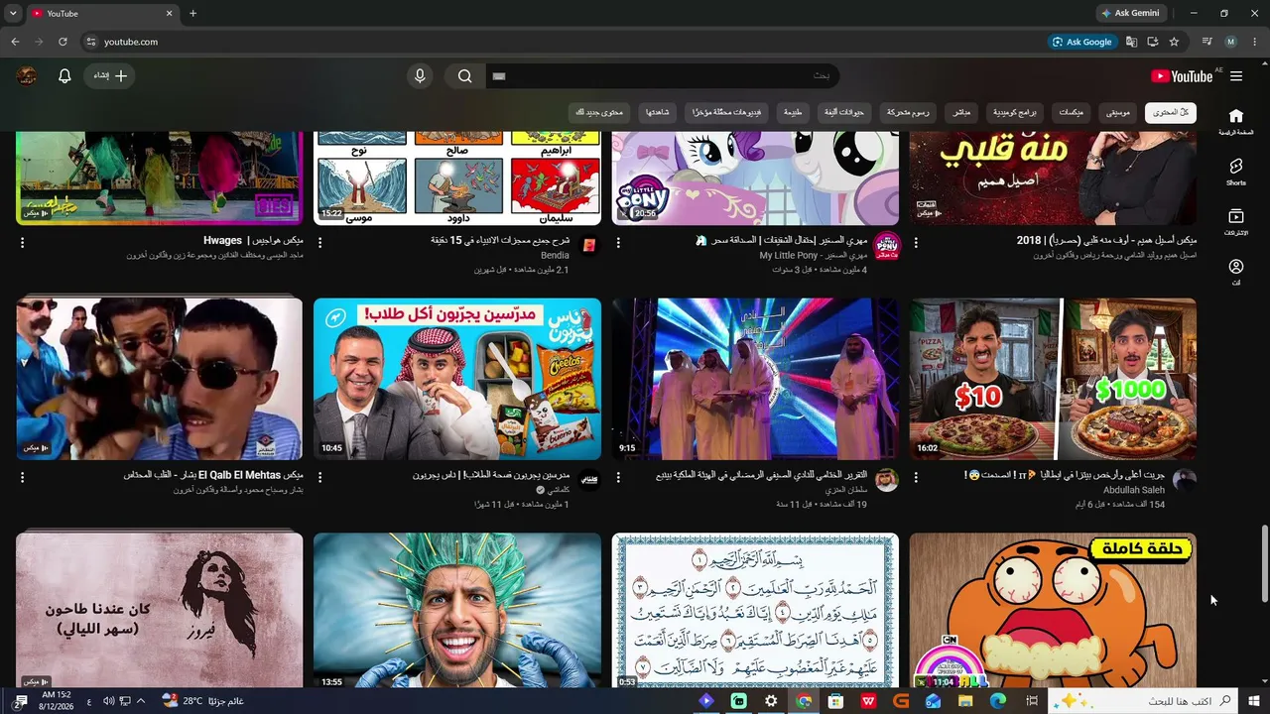The width and height of the screenshot is (1270, 714).
Task: Select the حيوانات أليفة filter chip
Action: coord(845,113)
